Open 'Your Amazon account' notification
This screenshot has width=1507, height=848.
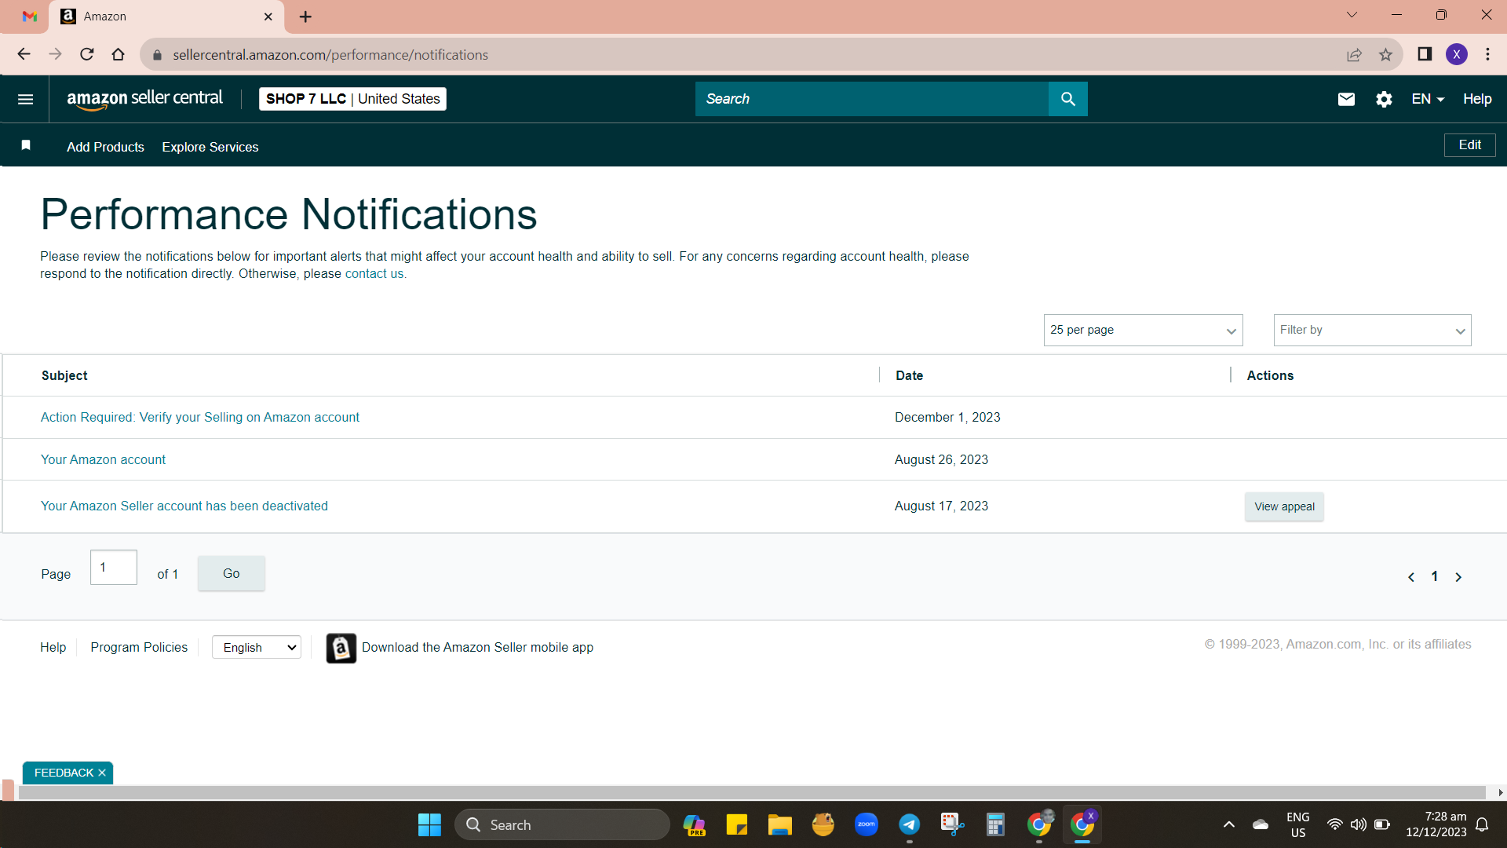(x=103, y=460)
